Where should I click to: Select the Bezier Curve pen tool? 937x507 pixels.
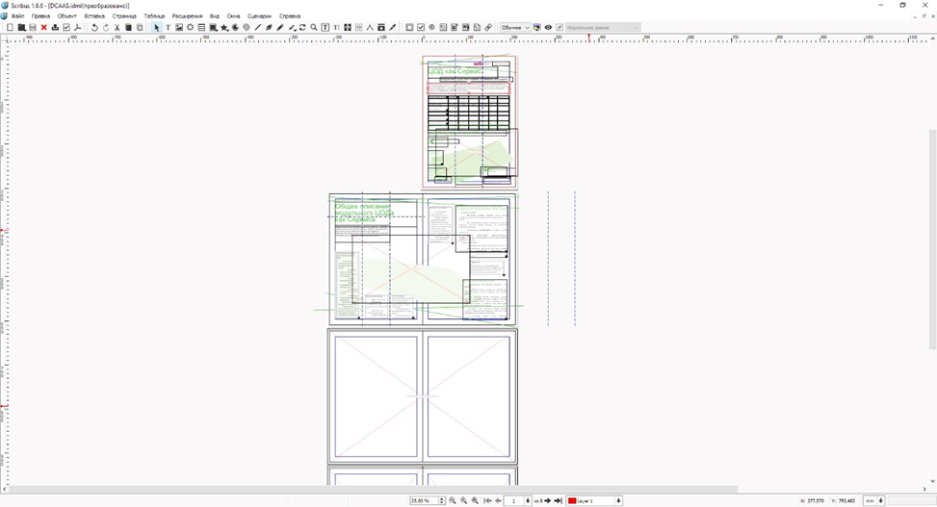269,28
